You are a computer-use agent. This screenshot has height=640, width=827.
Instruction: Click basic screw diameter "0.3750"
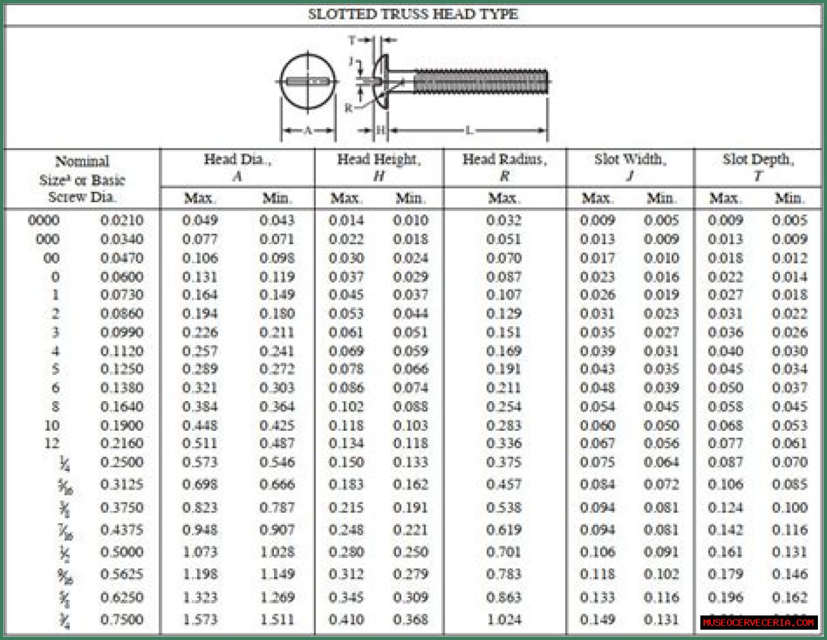click(121, 508)
